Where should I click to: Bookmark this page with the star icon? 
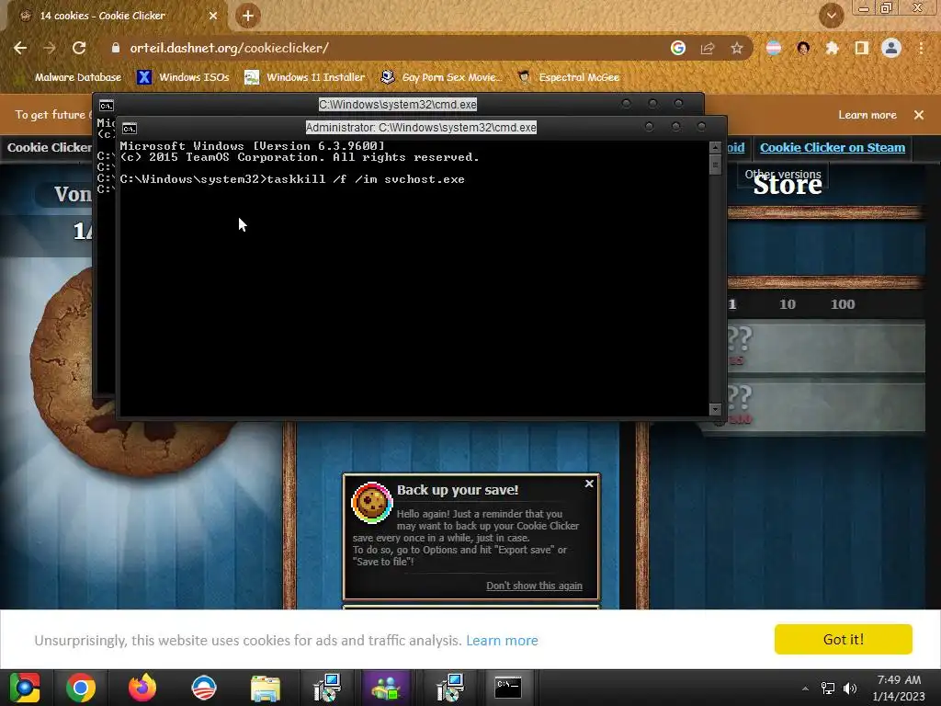pos(737,48)
